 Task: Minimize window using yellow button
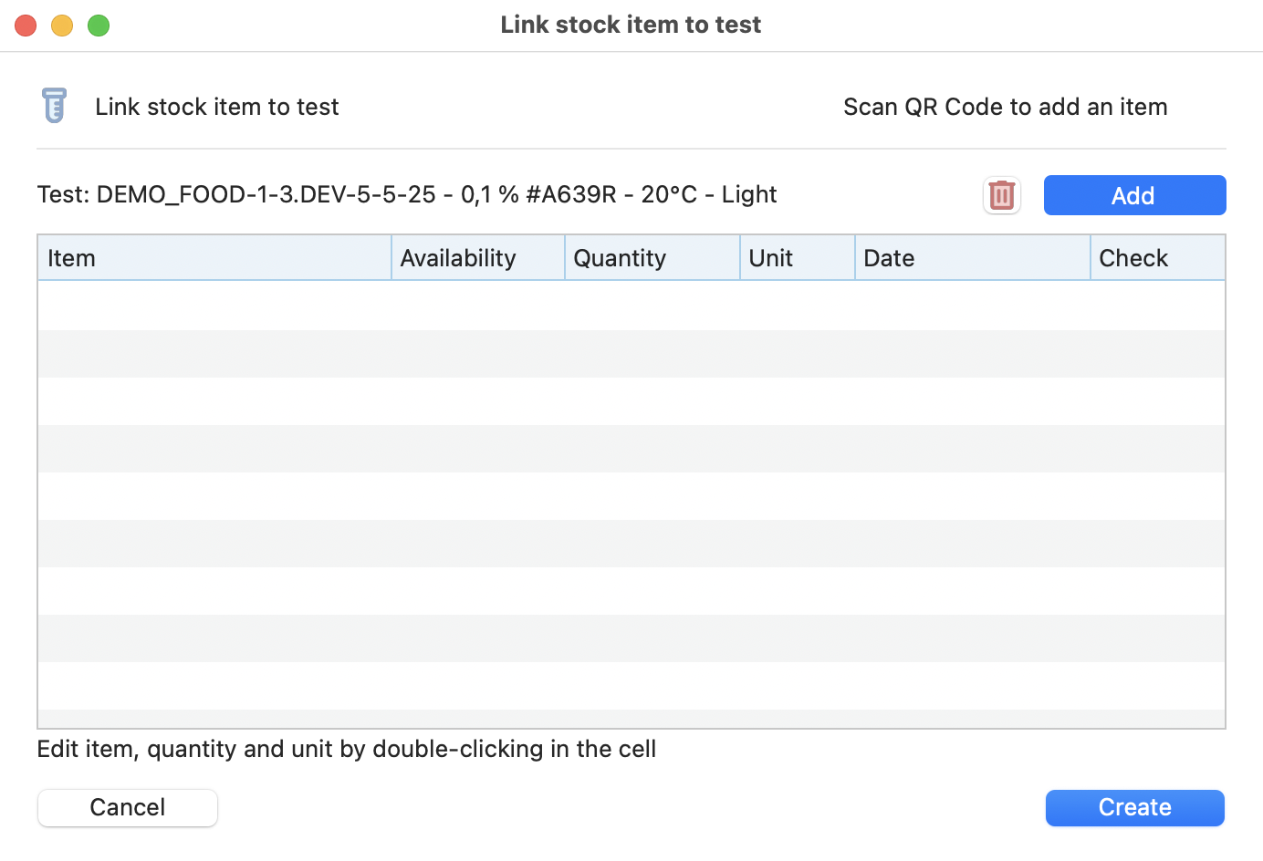(x=62, y=26)
